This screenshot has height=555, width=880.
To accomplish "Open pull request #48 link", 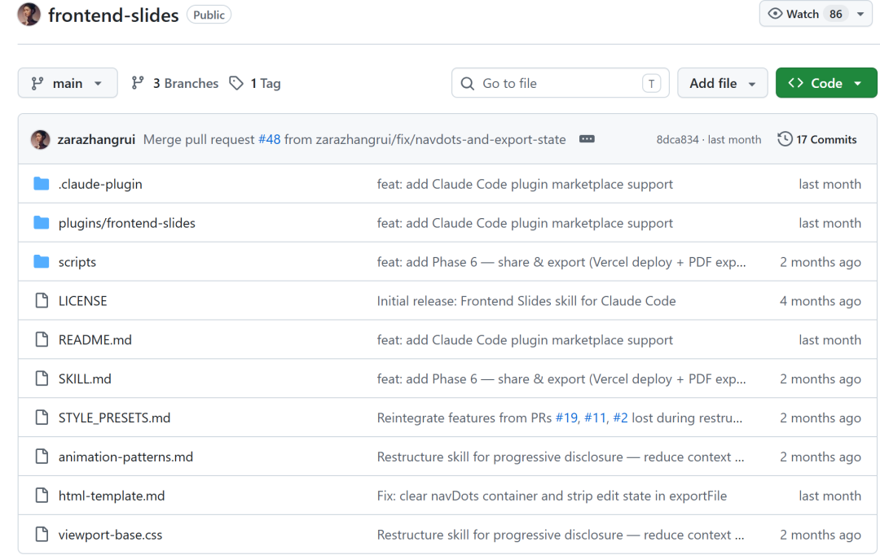I will tap(270, 140).
